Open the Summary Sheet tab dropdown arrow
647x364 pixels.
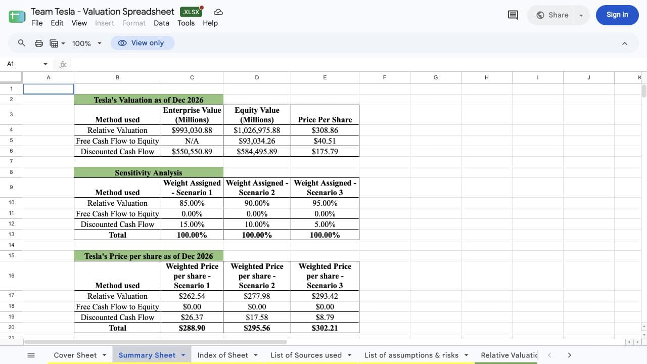pyautogui.click(x=183, y=355)
